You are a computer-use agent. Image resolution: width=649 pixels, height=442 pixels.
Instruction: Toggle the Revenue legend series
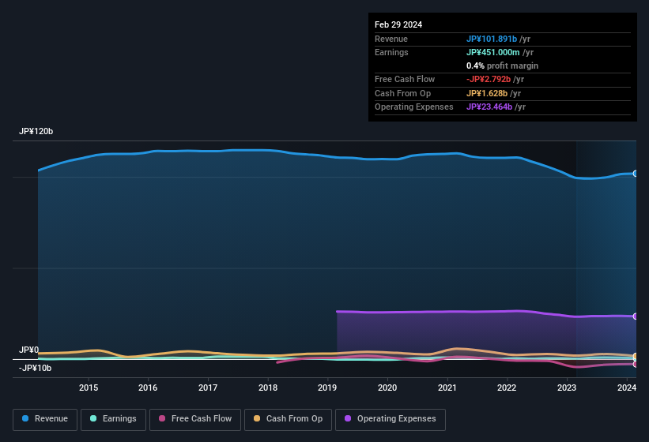tap(45, 419)
